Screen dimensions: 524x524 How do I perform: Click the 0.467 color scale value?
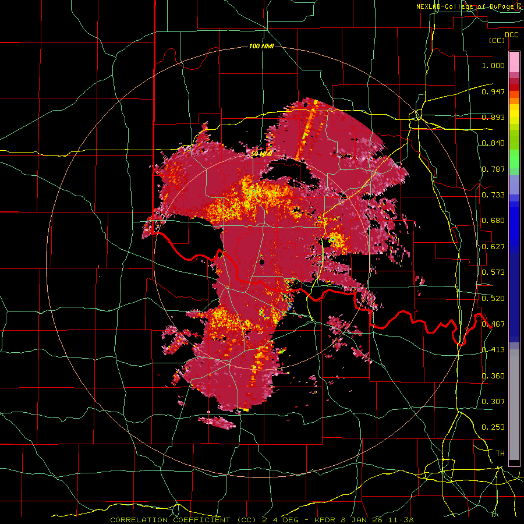pyautogui.click(x=493, y=324)
